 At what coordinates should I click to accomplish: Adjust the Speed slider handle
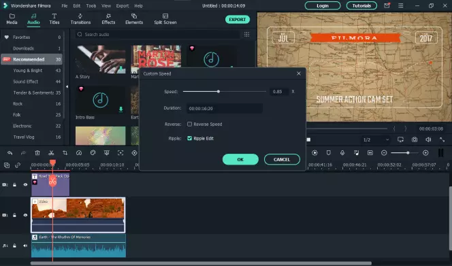click(x=219, y=91)
